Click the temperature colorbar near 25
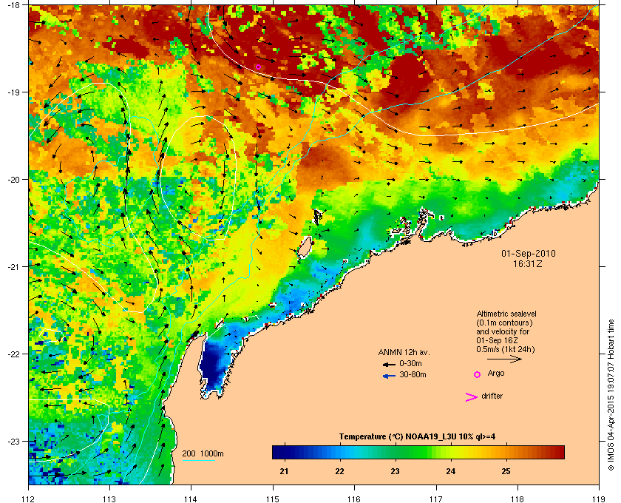The height and width of the screenshot is (503, 621). click(506, 452)
